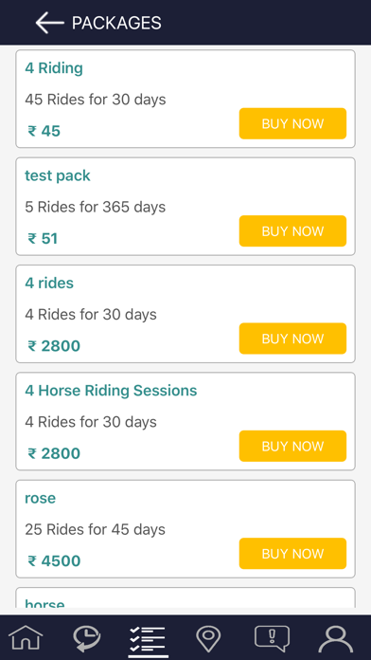
Task: Select the 4 Riding package title
Action: click(x=54, y=68)
